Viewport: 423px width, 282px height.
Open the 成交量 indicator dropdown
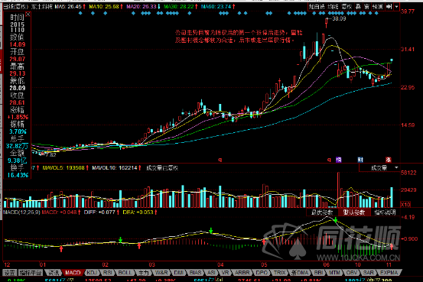coord(396,167)
